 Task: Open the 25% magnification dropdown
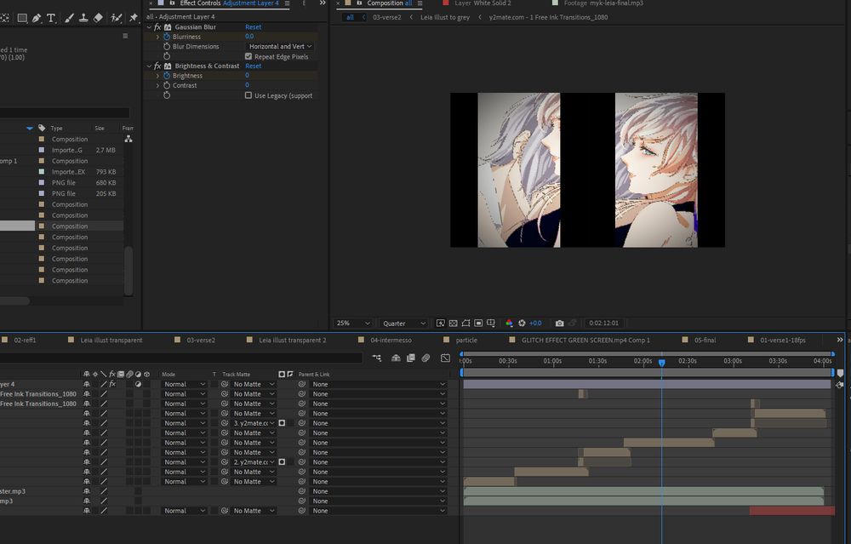coord(353,324)
